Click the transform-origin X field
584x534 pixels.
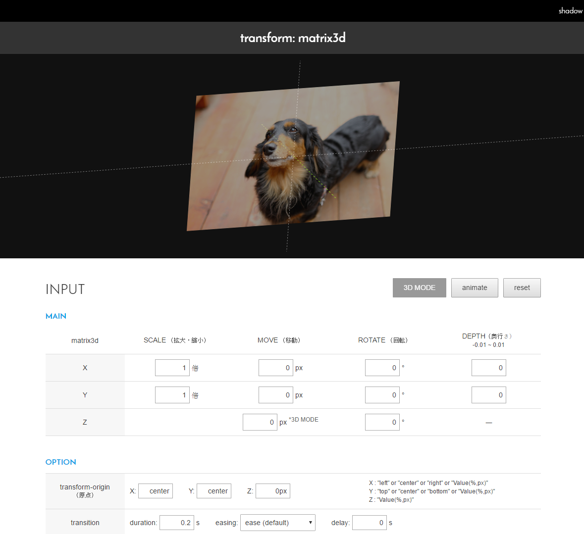156,491
